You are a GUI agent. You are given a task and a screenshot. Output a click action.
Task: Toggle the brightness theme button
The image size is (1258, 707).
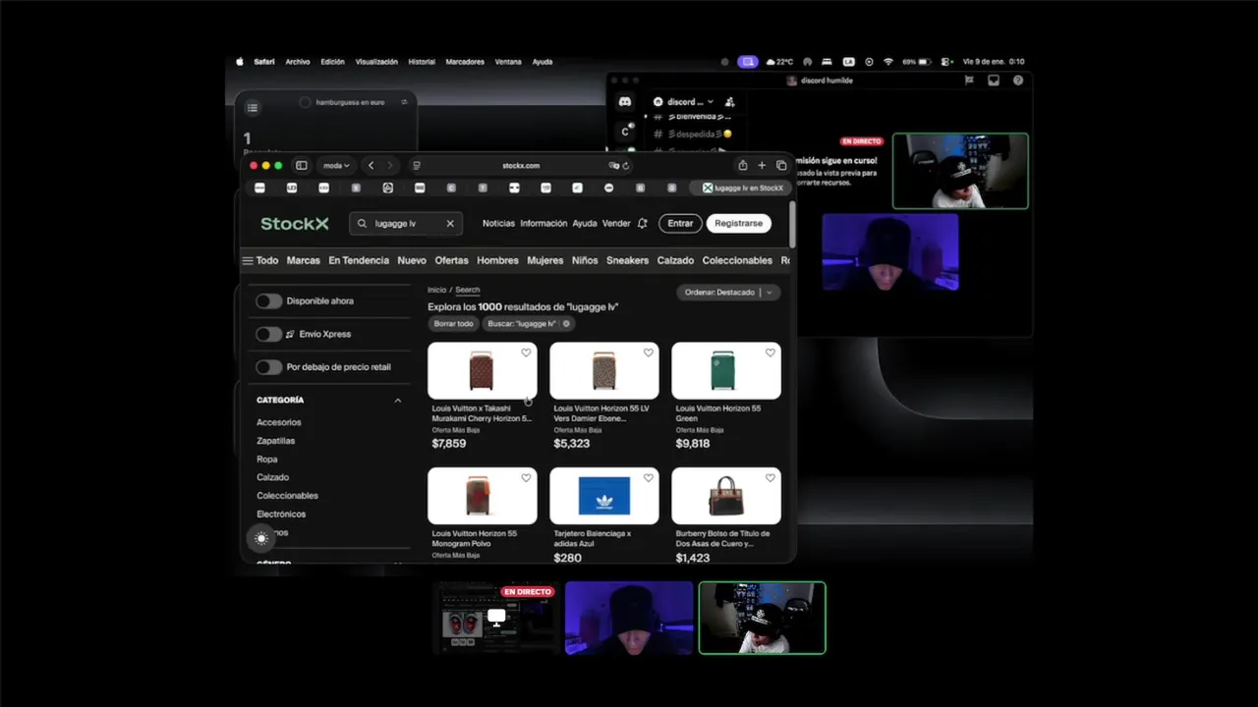tap(260, 538)
